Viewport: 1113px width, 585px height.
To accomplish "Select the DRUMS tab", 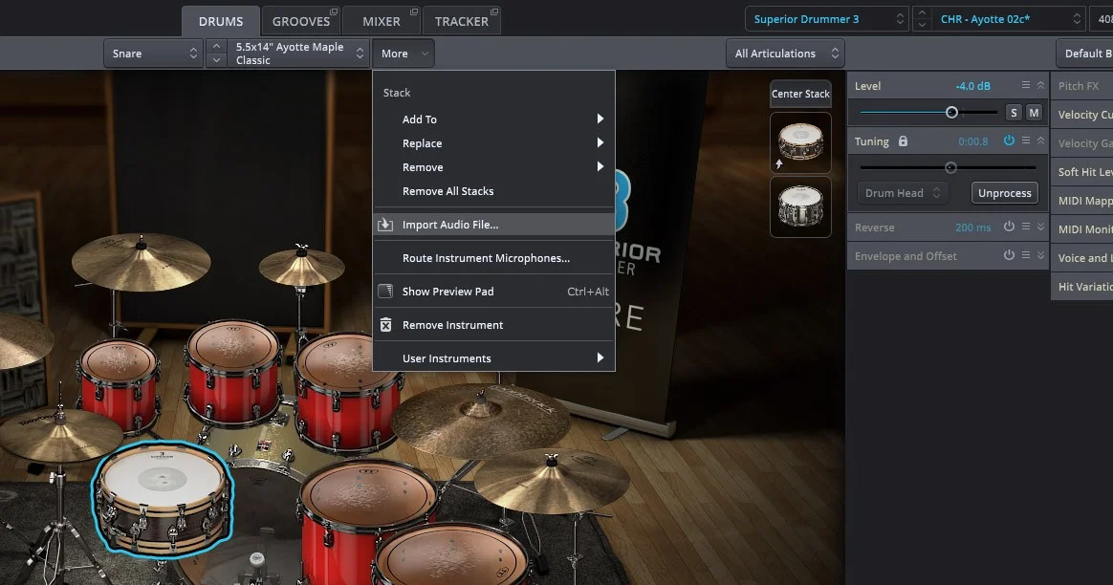I will coord(221,21).
